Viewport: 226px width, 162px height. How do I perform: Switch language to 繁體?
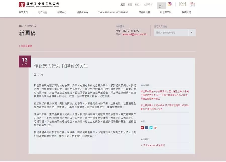(130, 5)
